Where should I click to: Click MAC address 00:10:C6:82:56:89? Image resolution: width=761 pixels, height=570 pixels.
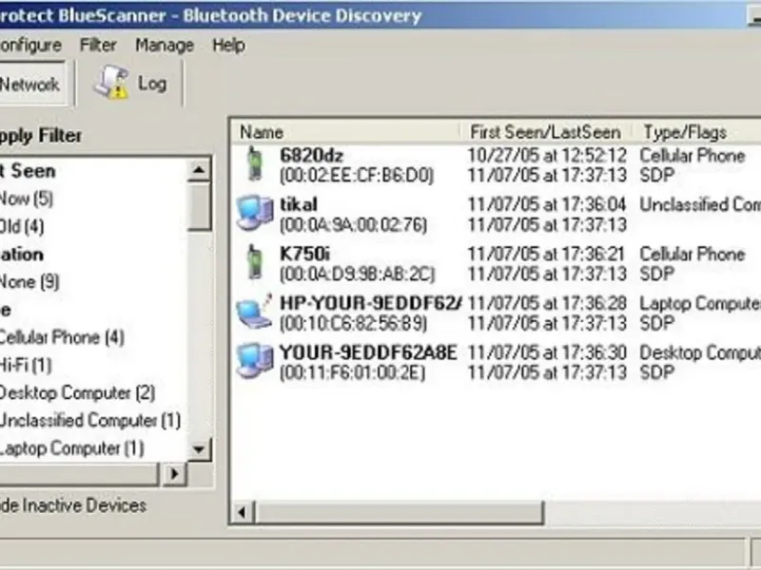353,324
